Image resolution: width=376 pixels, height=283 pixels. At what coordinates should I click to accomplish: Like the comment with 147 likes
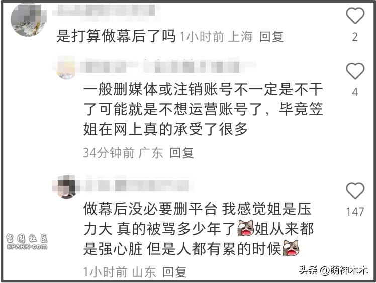pyautogui.click(x=355, y=190)
